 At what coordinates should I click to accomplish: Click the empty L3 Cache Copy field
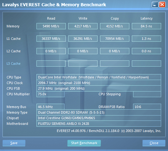click(115, 64)
